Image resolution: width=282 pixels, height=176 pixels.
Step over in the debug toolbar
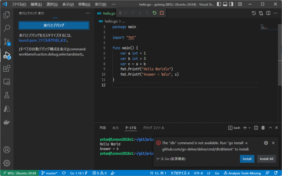click(x=133, y=13)
